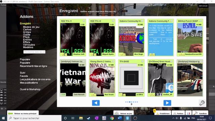The image size is (215, 121).
Task: Like the [DrGBase] Siren Head addon
Action: [x=150, y=95]
